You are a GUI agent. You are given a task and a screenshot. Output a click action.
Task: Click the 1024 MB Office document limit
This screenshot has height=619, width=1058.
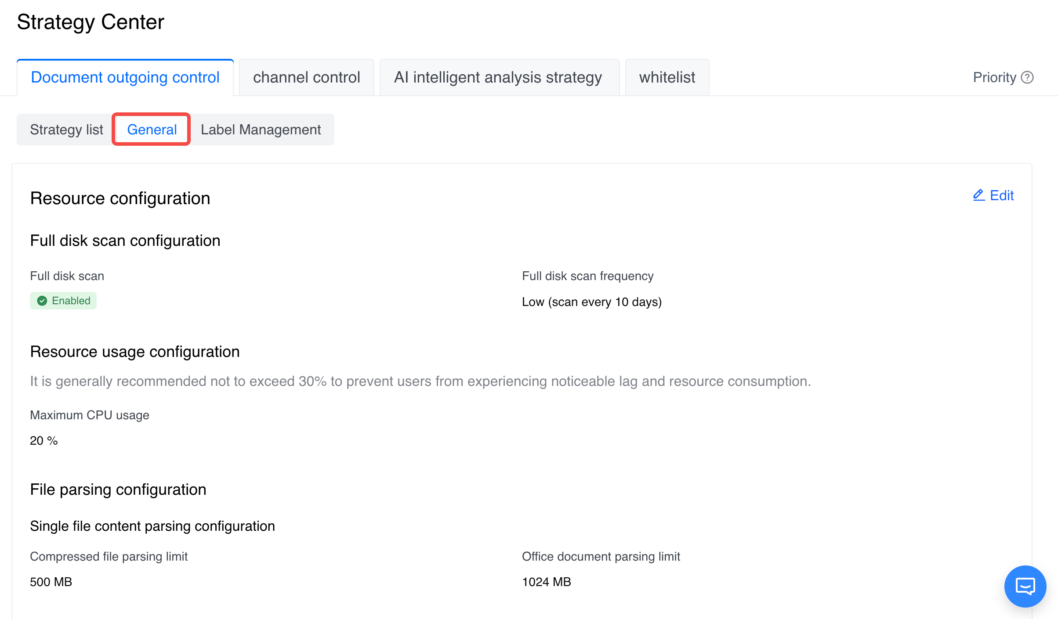tap(546, 582)
